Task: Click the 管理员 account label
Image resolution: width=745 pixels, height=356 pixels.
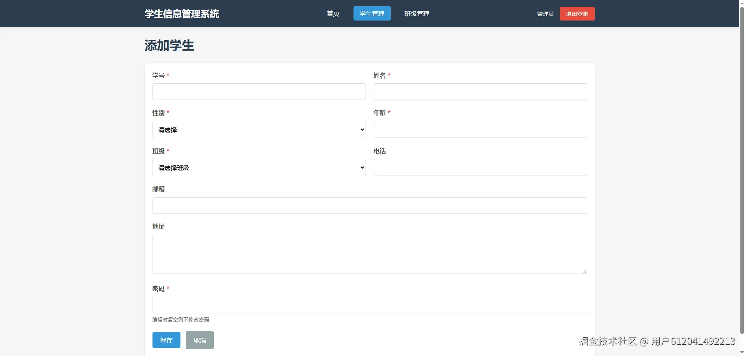Action: [x=545, y=14]
